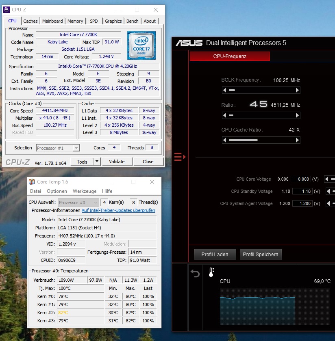Click the CPU System Agent Voltage input field
Image resolution: width=335 pixels, height=341 pixels.
pos(302,203)
